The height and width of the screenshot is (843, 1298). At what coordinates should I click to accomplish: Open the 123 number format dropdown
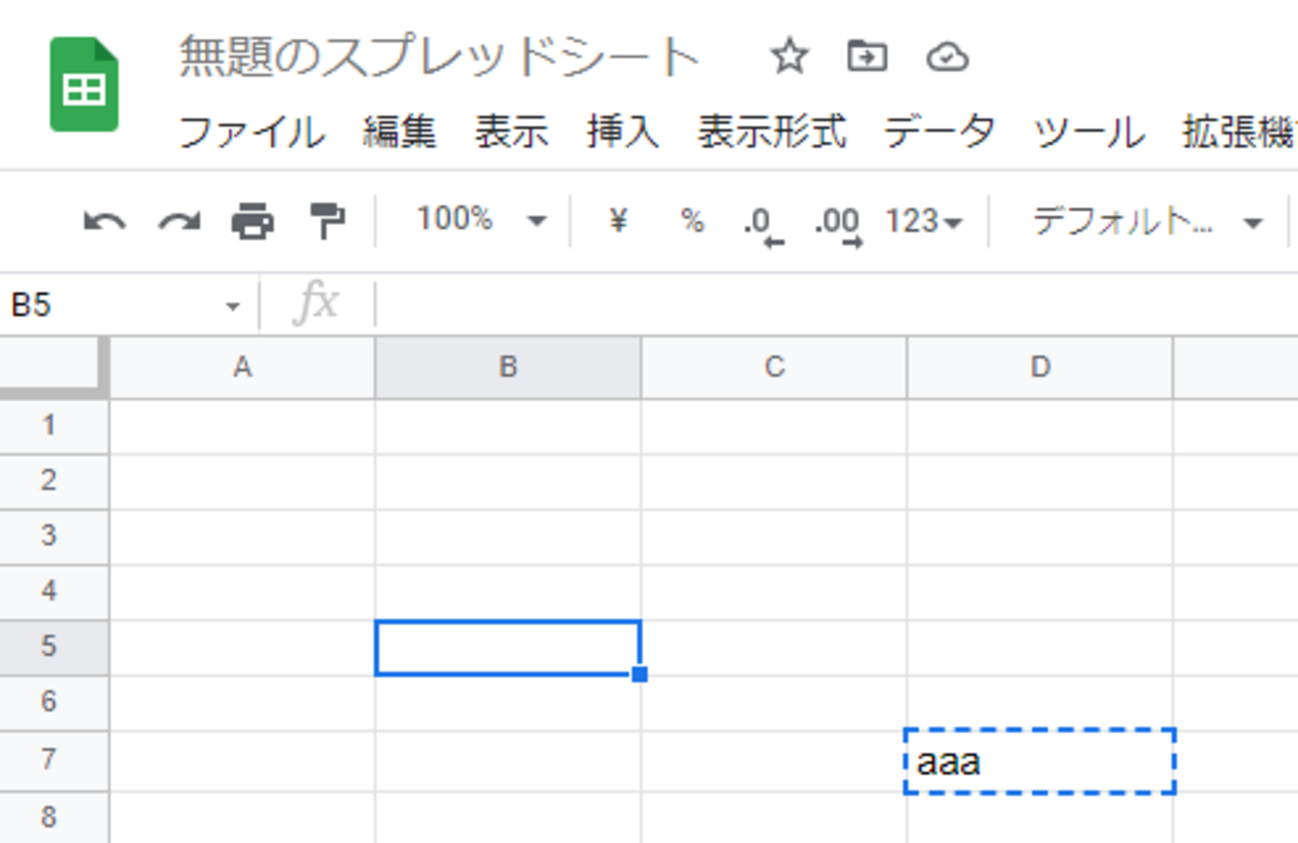924,221
